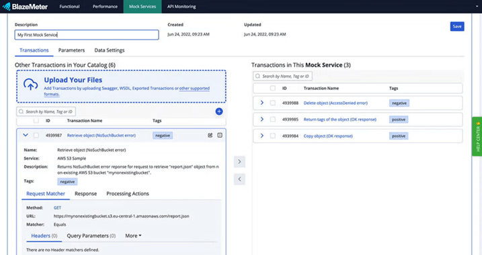Click the catalog search by name field

tap(46, 111)
